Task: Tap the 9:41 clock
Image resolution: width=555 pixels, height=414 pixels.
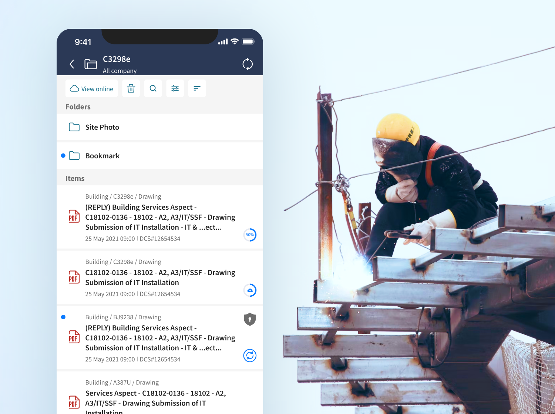Action: (x=83, y=42)
